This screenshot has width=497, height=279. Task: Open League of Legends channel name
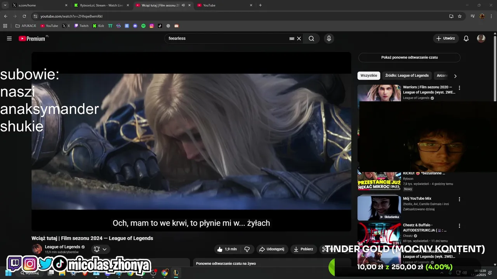(x=62, y=247)
